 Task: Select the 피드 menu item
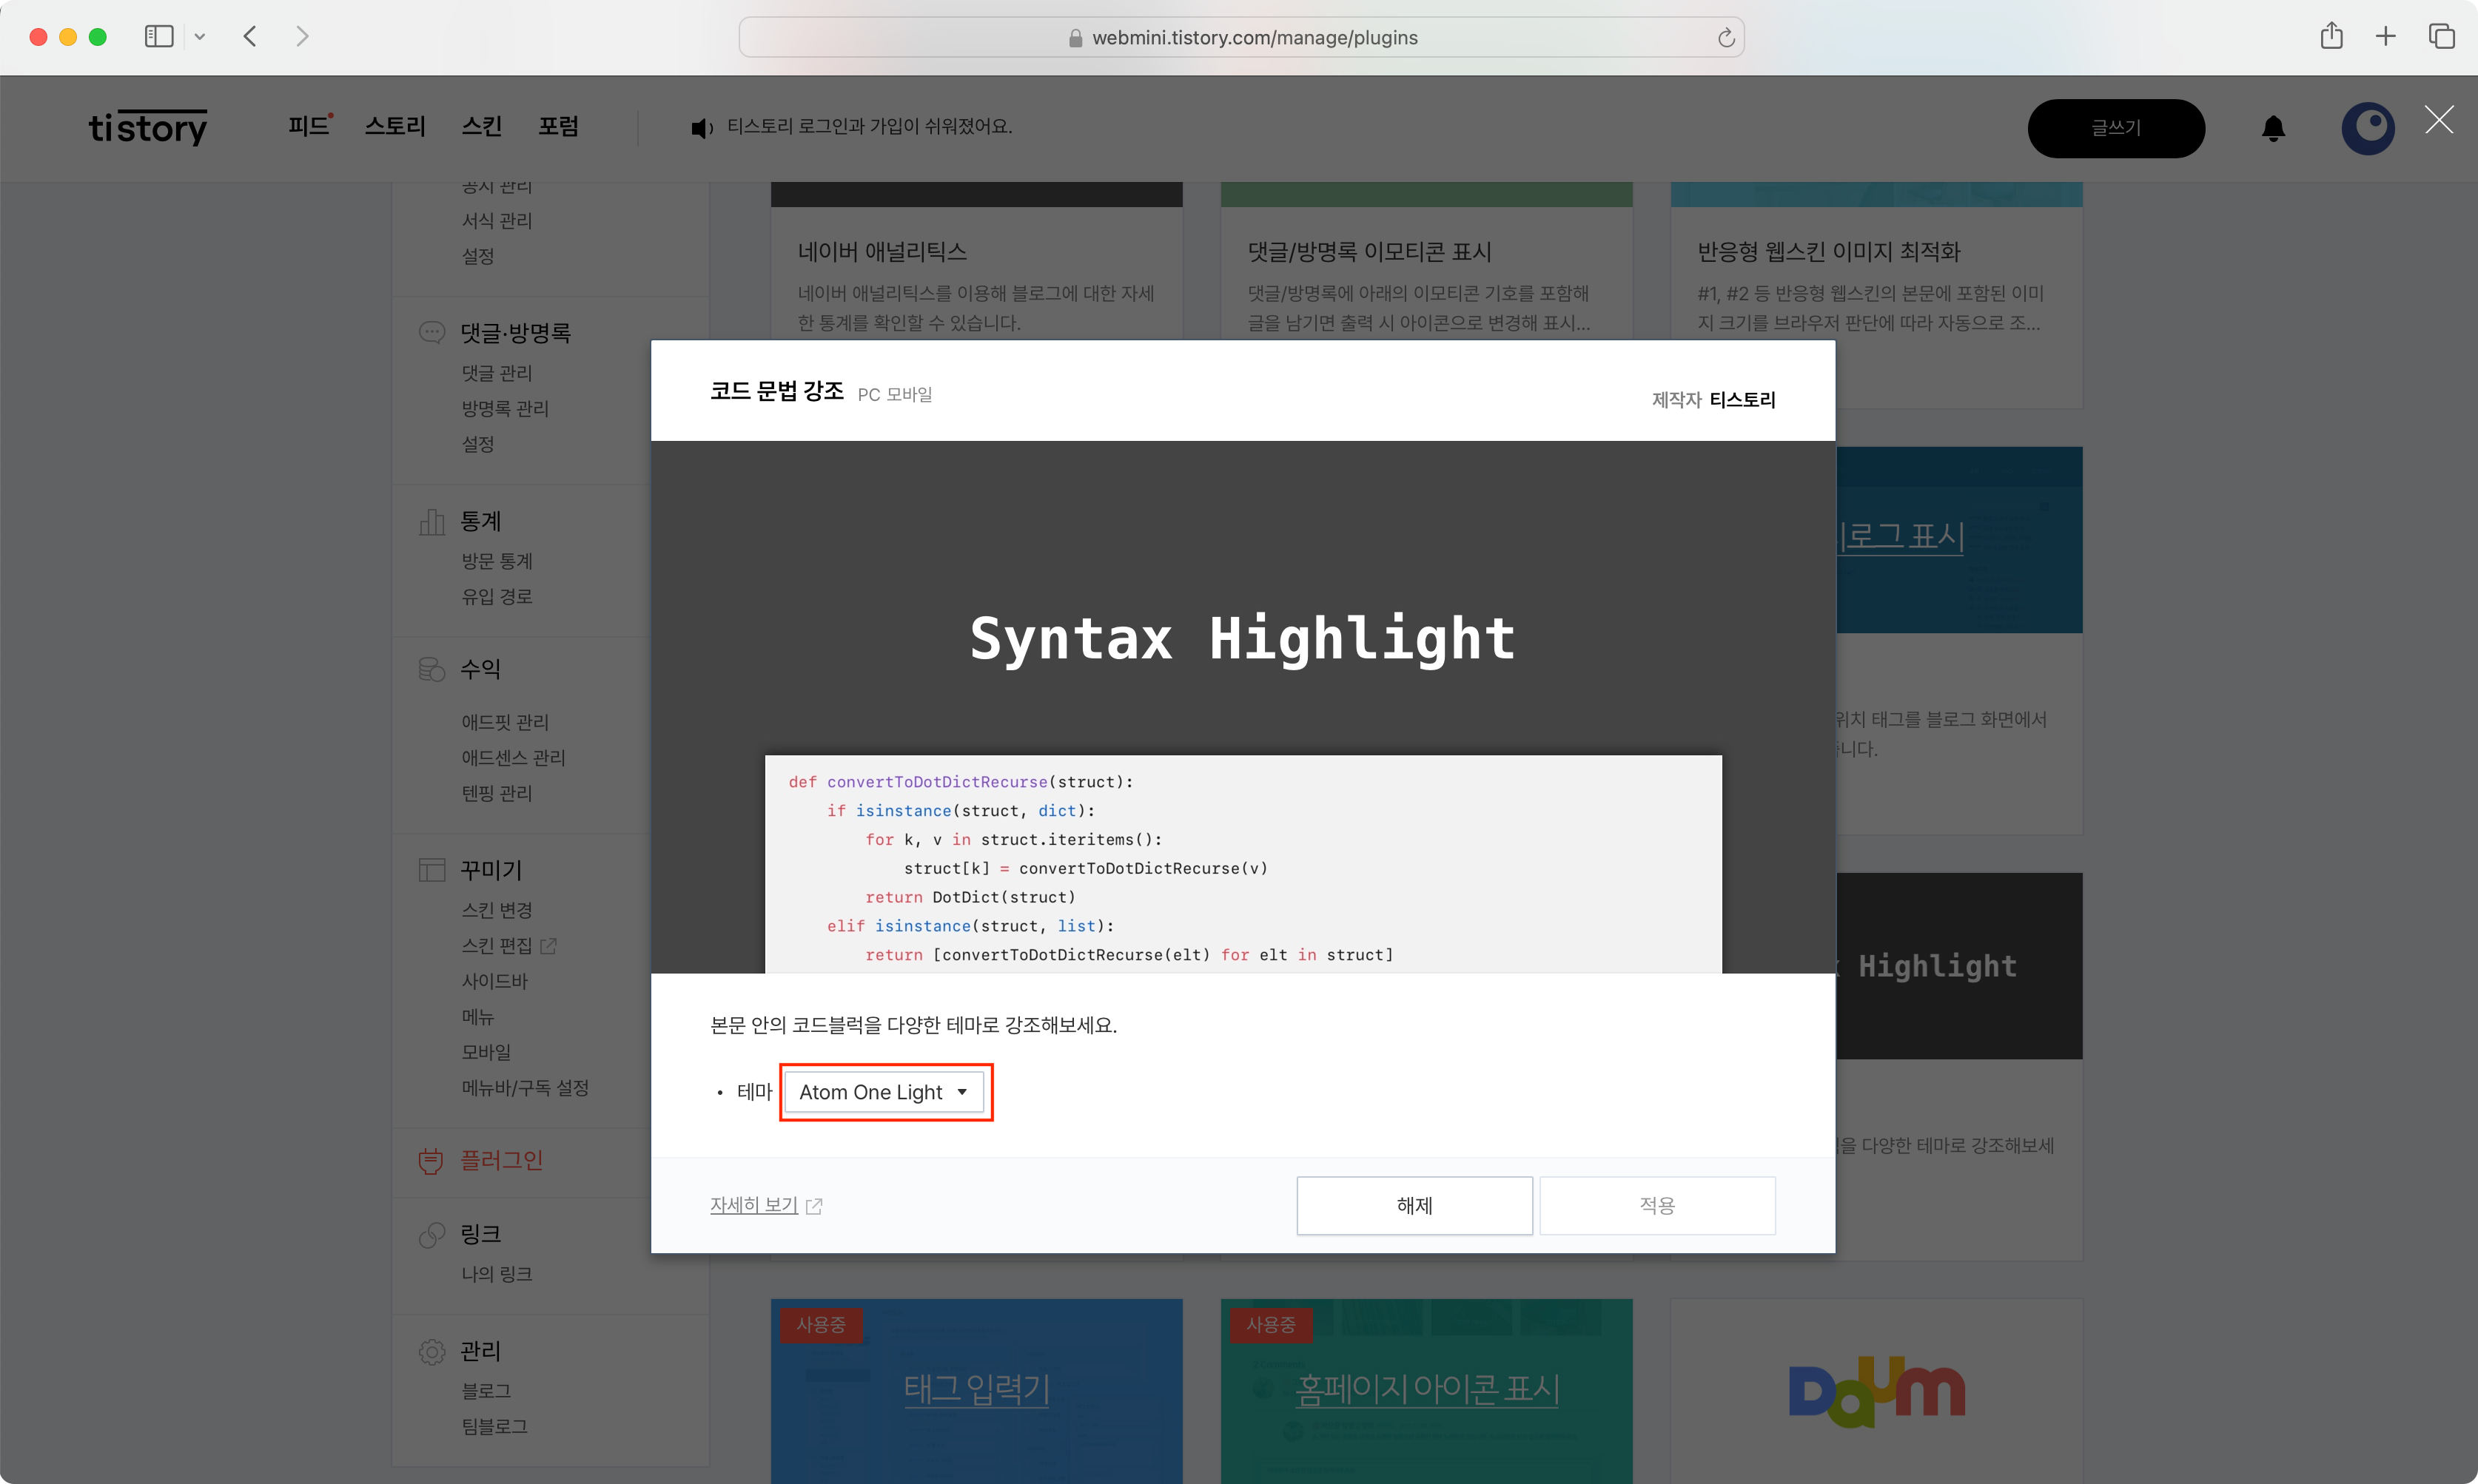308,126
